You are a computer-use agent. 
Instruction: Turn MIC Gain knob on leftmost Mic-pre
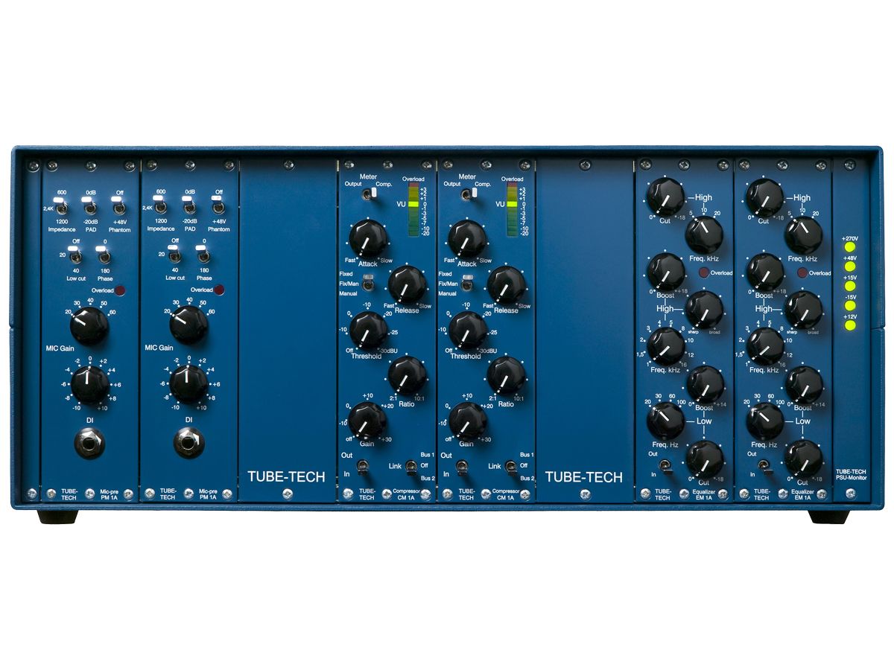click(x=89, y=325)
